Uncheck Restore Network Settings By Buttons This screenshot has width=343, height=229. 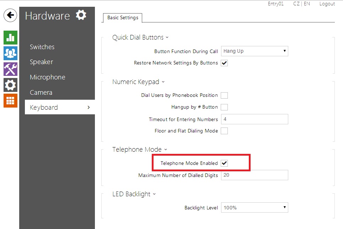pos(224,63)
